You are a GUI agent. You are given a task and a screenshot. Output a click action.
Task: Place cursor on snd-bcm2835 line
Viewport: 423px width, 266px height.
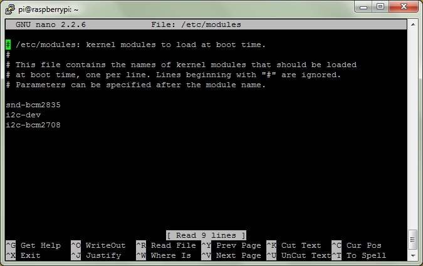(33, 105)
